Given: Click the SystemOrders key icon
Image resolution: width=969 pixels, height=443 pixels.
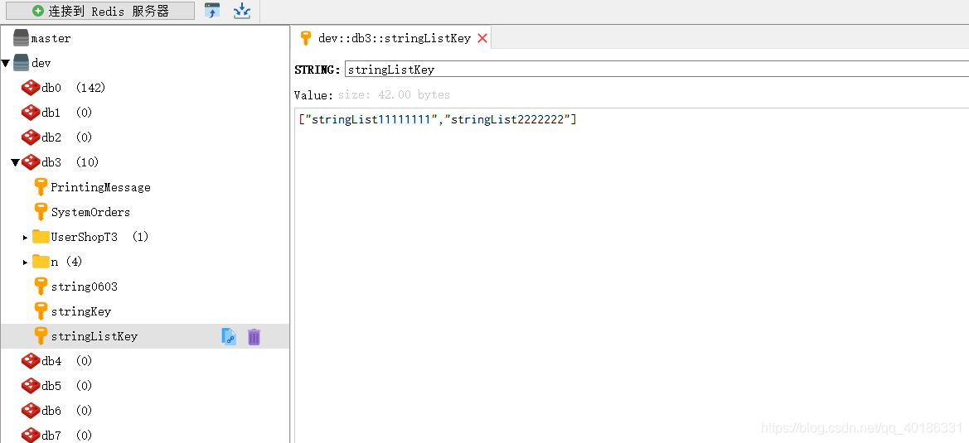Looking at the screenshot, I should (41, 212).
